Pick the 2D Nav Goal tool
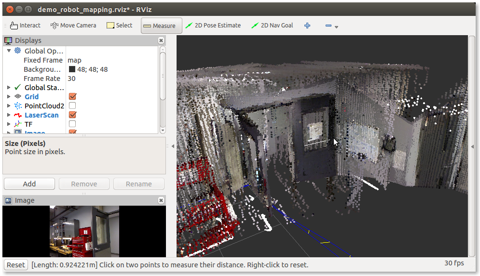480x276 pixels. (x=272, y=26)
